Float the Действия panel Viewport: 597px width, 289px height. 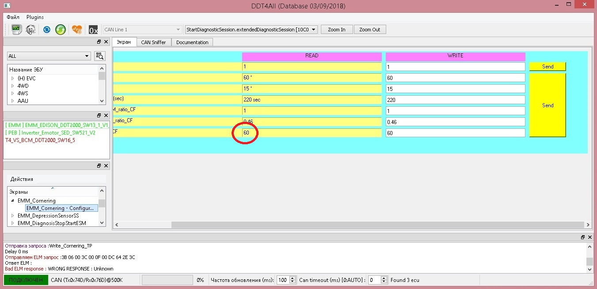coord(99,165)
